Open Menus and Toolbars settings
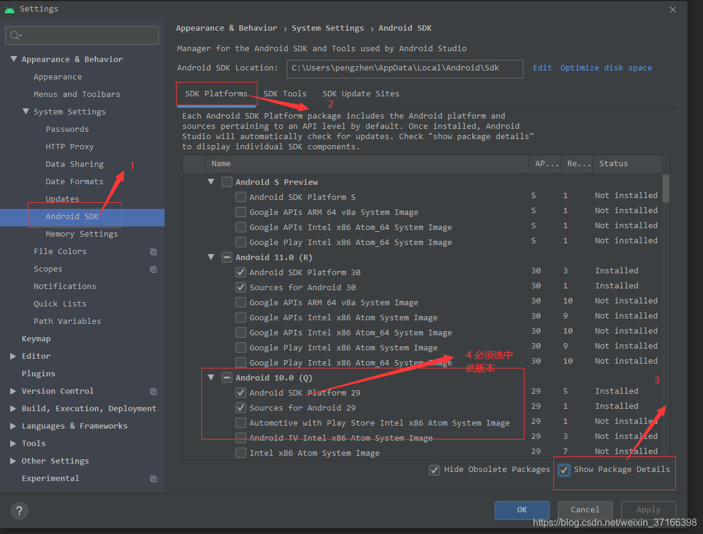Screen dimensions: 703x534 pos(77,95)
